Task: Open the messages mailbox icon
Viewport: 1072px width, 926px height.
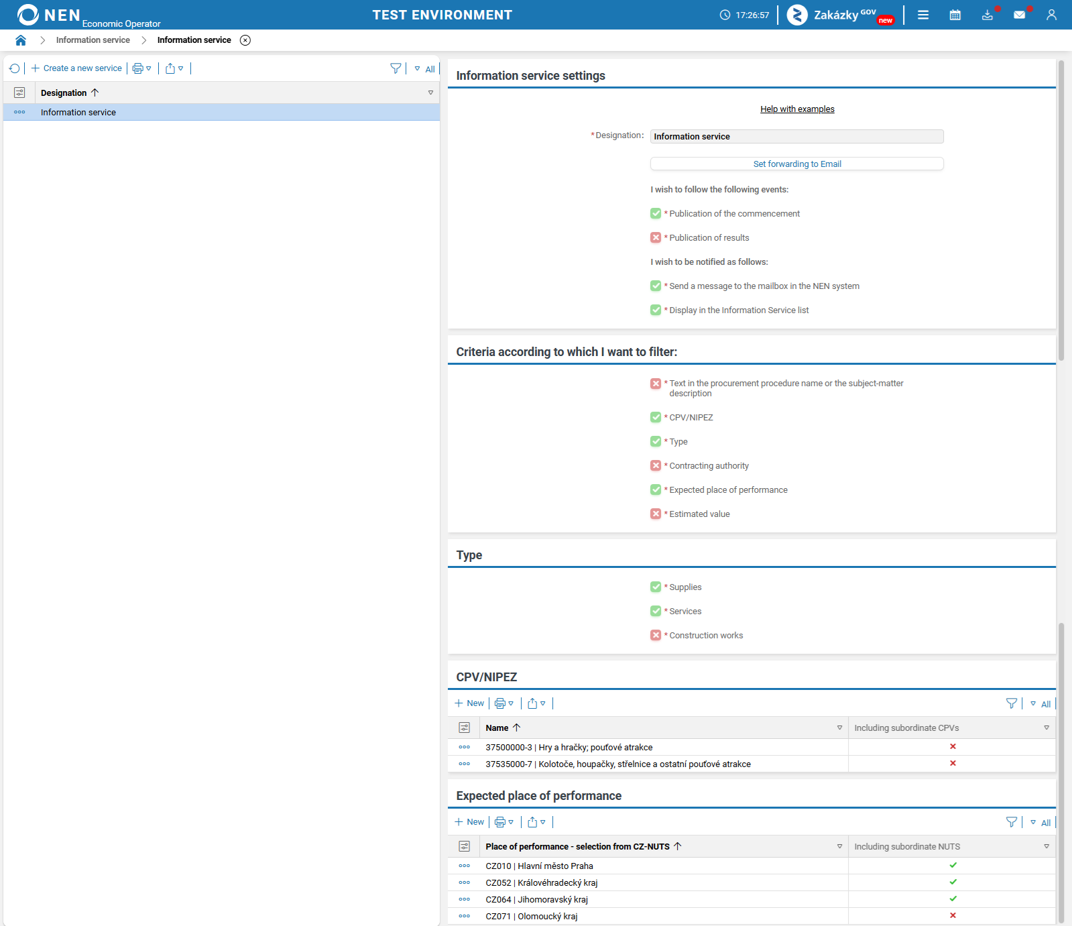Action: 1020,15
